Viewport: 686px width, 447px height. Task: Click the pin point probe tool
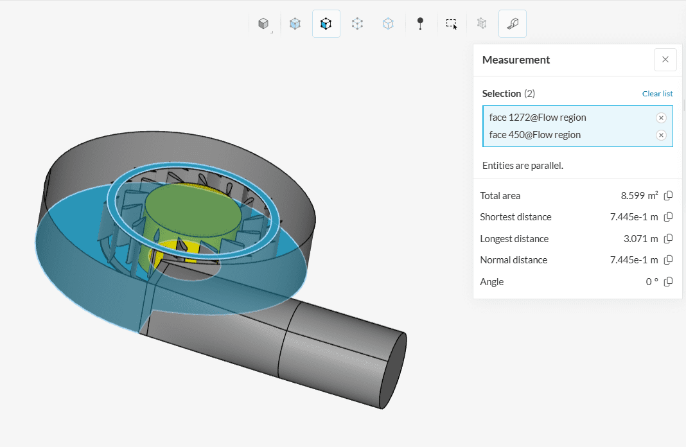pos(420,24)
